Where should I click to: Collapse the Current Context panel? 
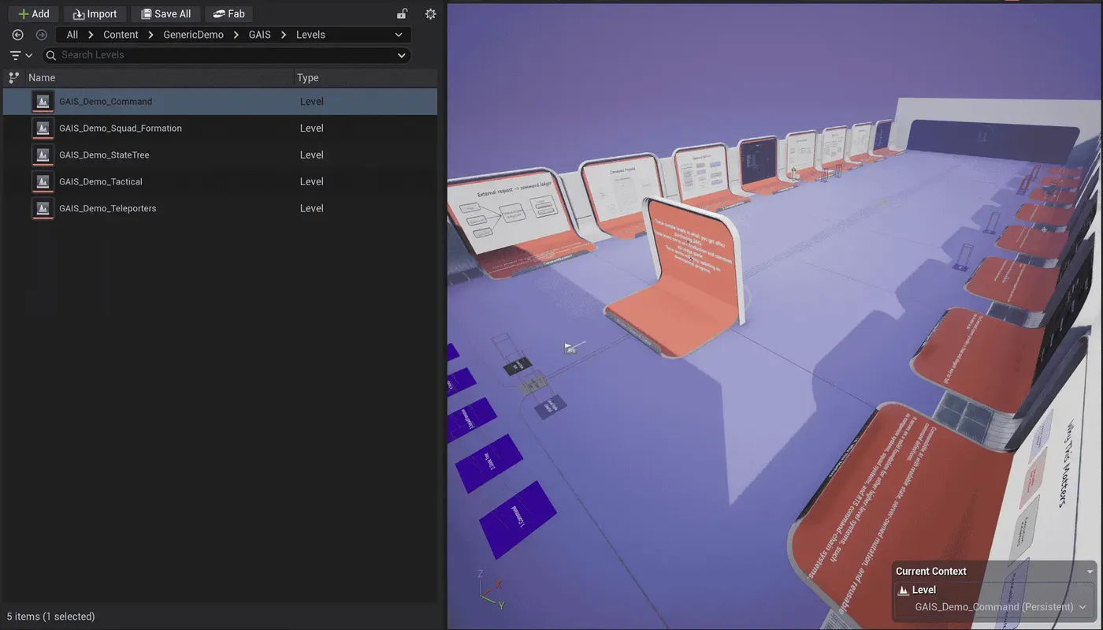[x=1090, y=572]
